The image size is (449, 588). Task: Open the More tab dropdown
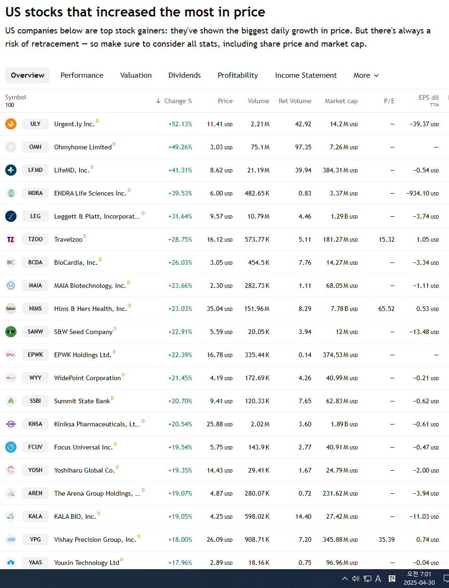click(366, 75)
